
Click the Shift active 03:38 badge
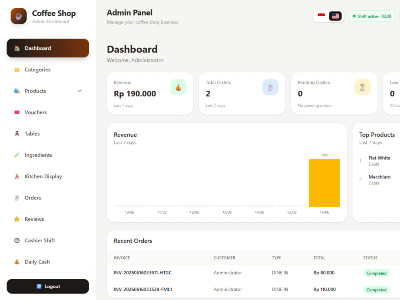click(372, 16)
